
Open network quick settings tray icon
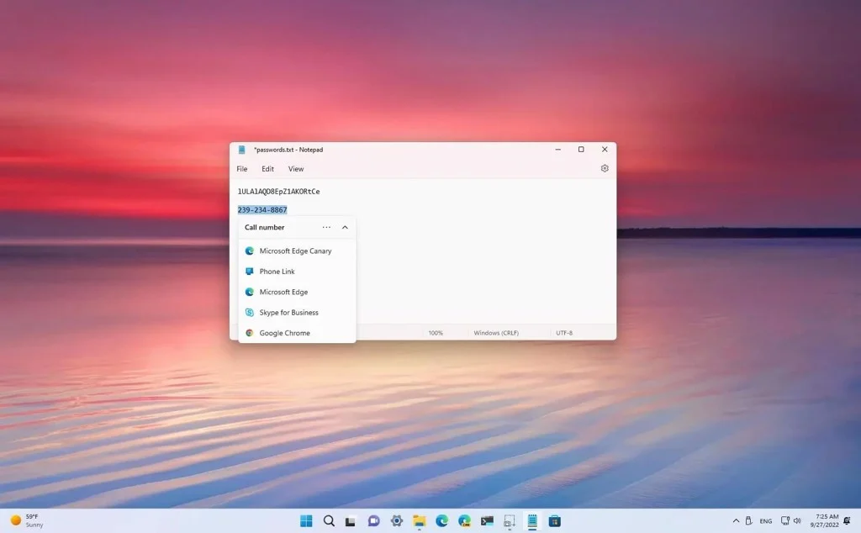tap(785, 521)
